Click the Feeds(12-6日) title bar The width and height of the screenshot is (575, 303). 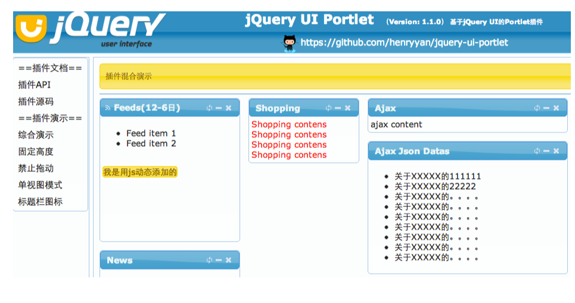click(x=170, y=108)
